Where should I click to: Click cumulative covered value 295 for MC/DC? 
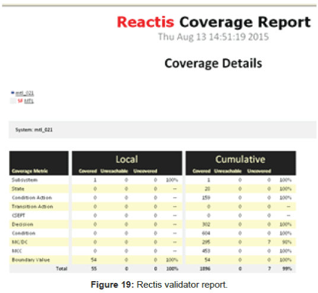pos(206,242)
